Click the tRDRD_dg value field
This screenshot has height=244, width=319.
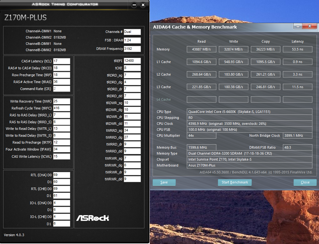pyautogui.click(x=132, y=82)
